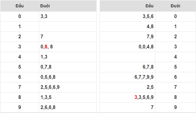Click the left table's Đầu header

[x=20, y=6]
